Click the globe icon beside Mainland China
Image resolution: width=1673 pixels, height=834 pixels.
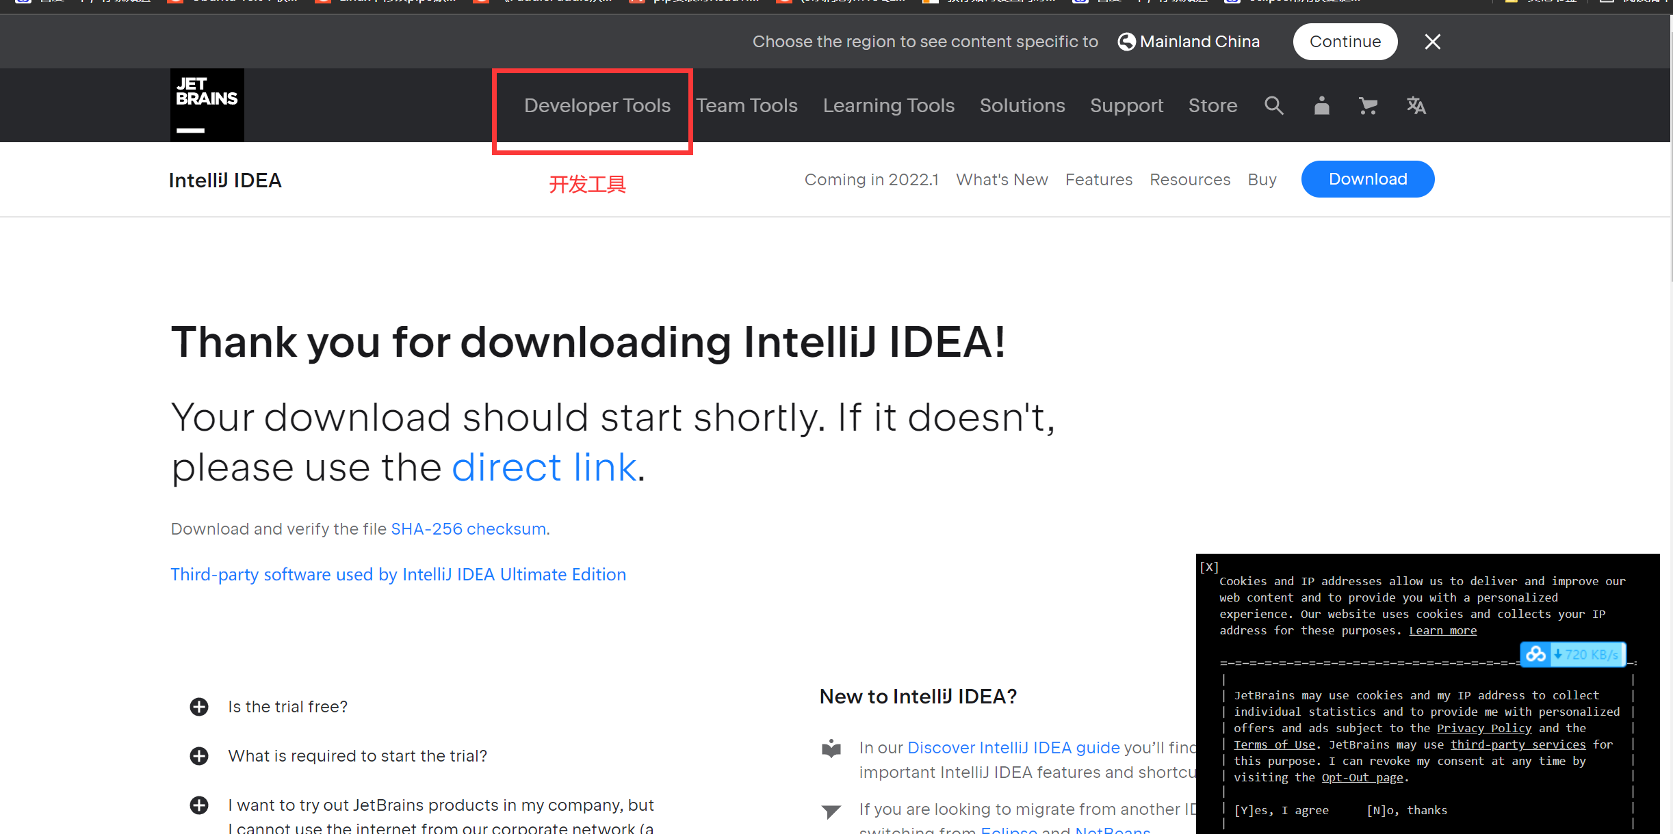click(x=1126, y=41)
